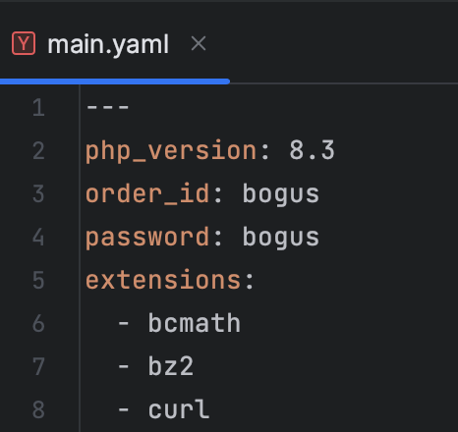Place cursor on the extensions key

pos(163,281)
